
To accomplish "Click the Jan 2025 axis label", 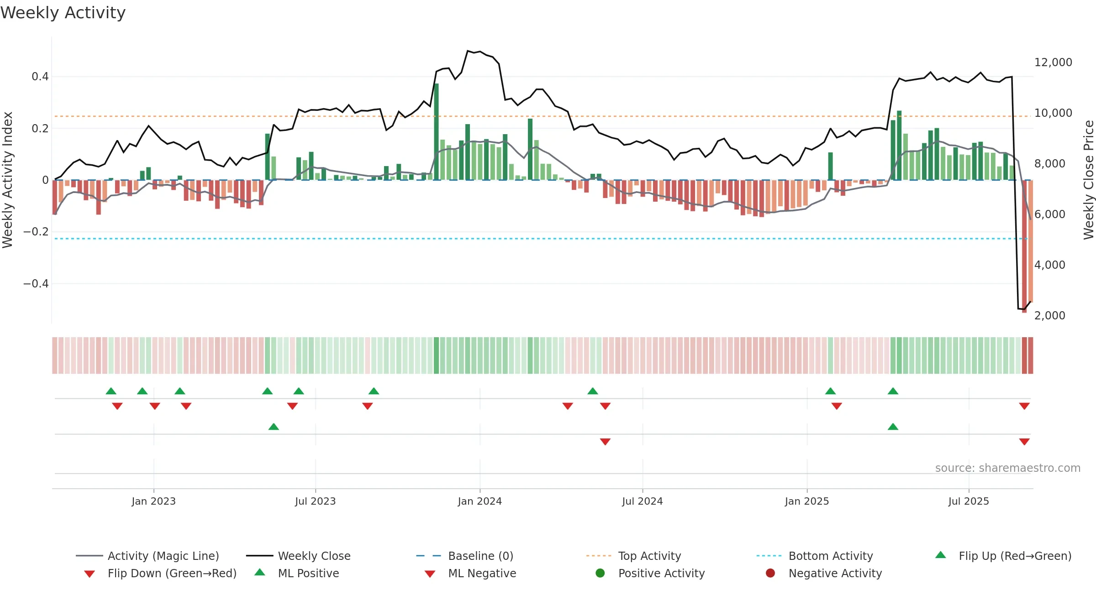I will (x=807, y=501).
